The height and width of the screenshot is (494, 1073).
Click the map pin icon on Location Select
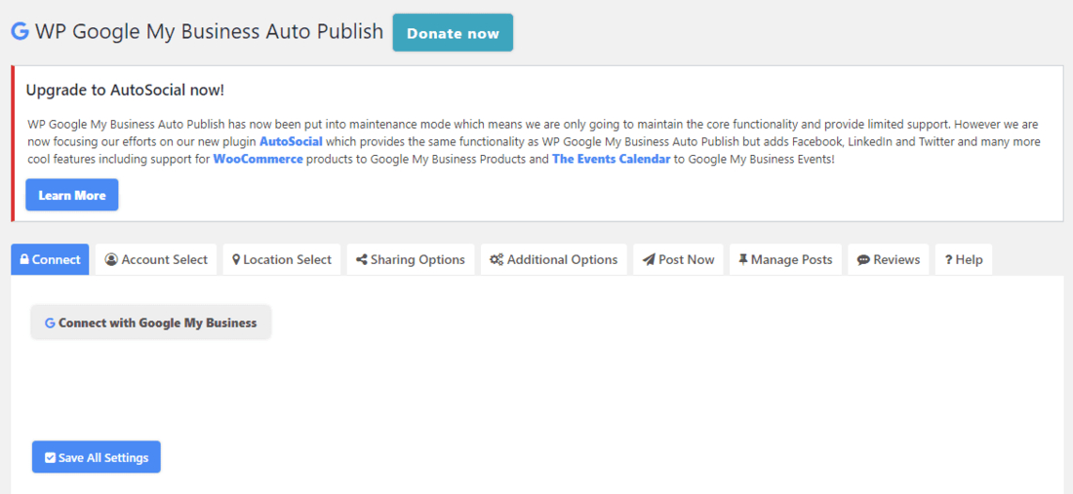point(236,260)
